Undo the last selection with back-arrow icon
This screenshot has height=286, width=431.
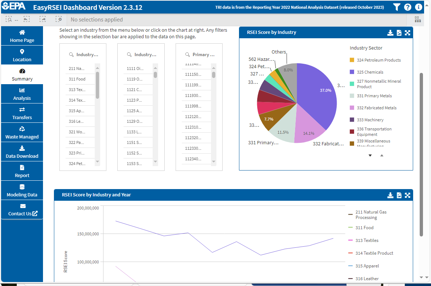26,19
